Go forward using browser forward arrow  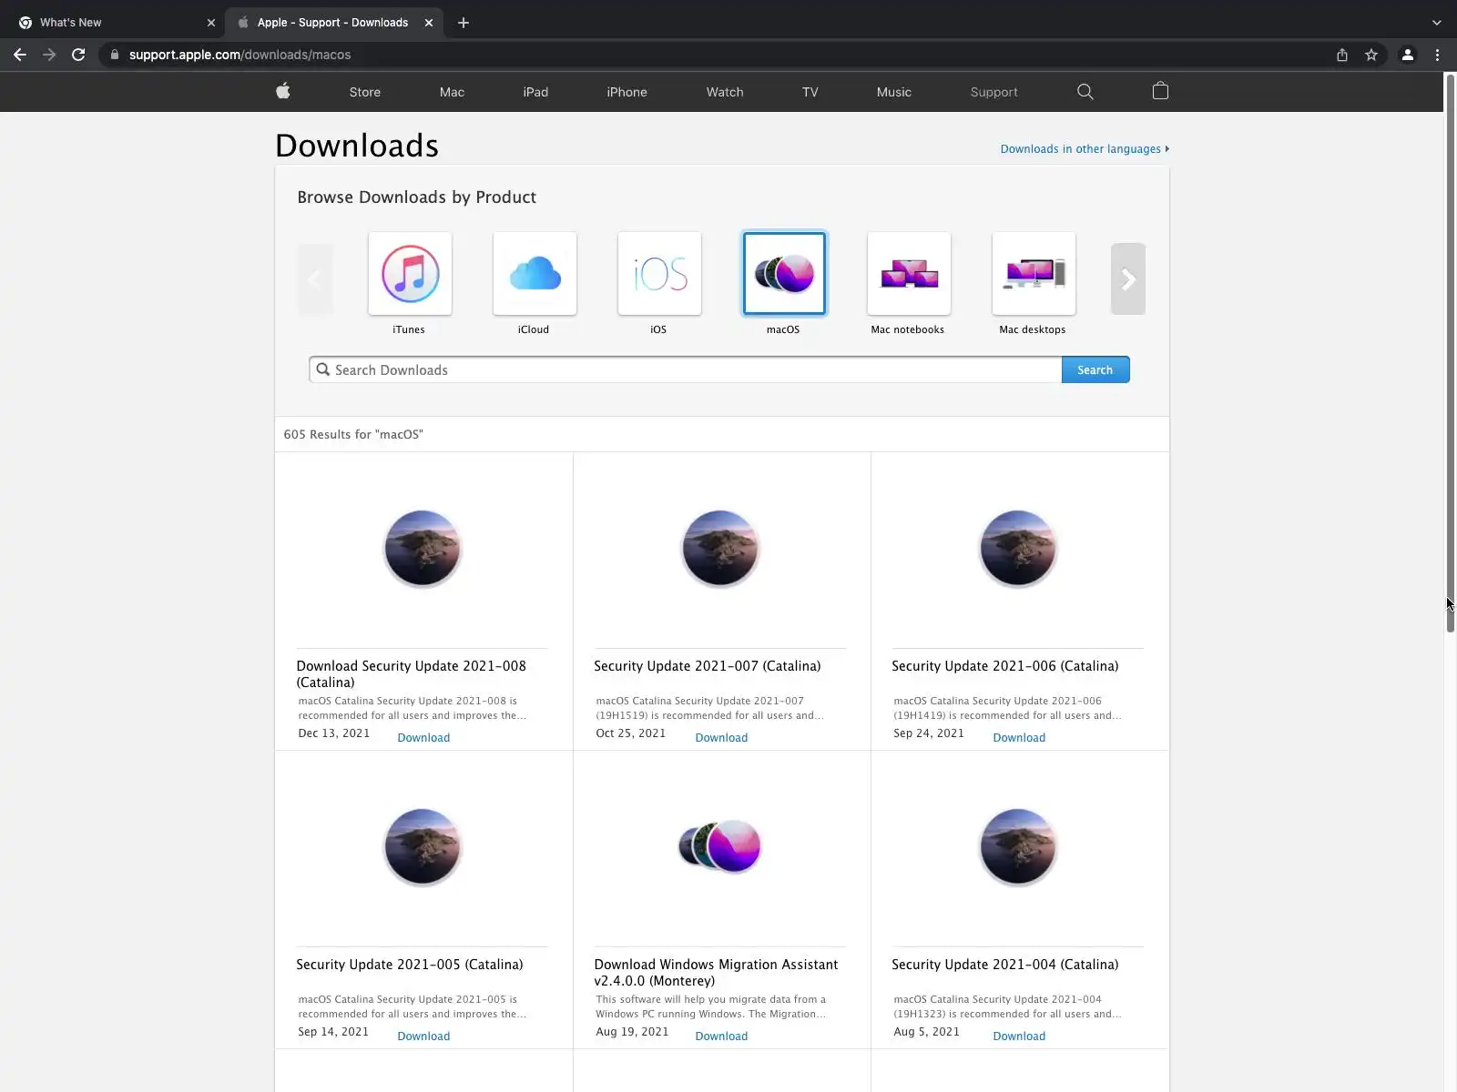49,55
